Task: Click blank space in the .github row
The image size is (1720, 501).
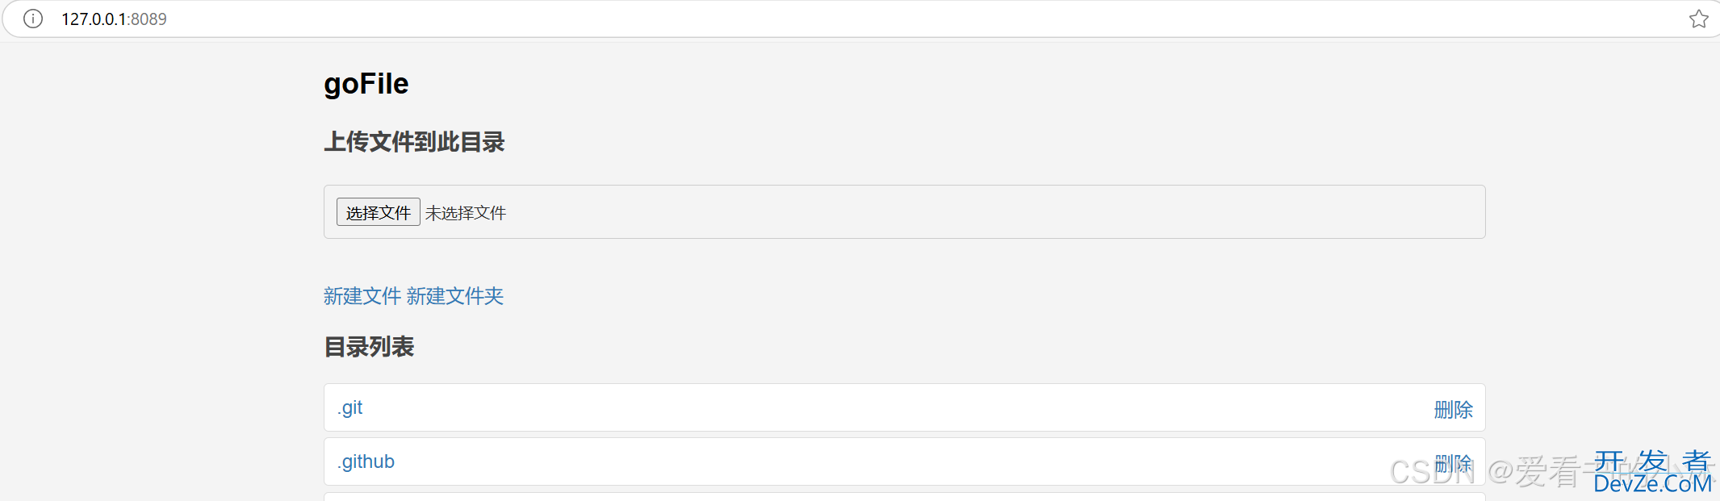Action: tap(888, 461)
